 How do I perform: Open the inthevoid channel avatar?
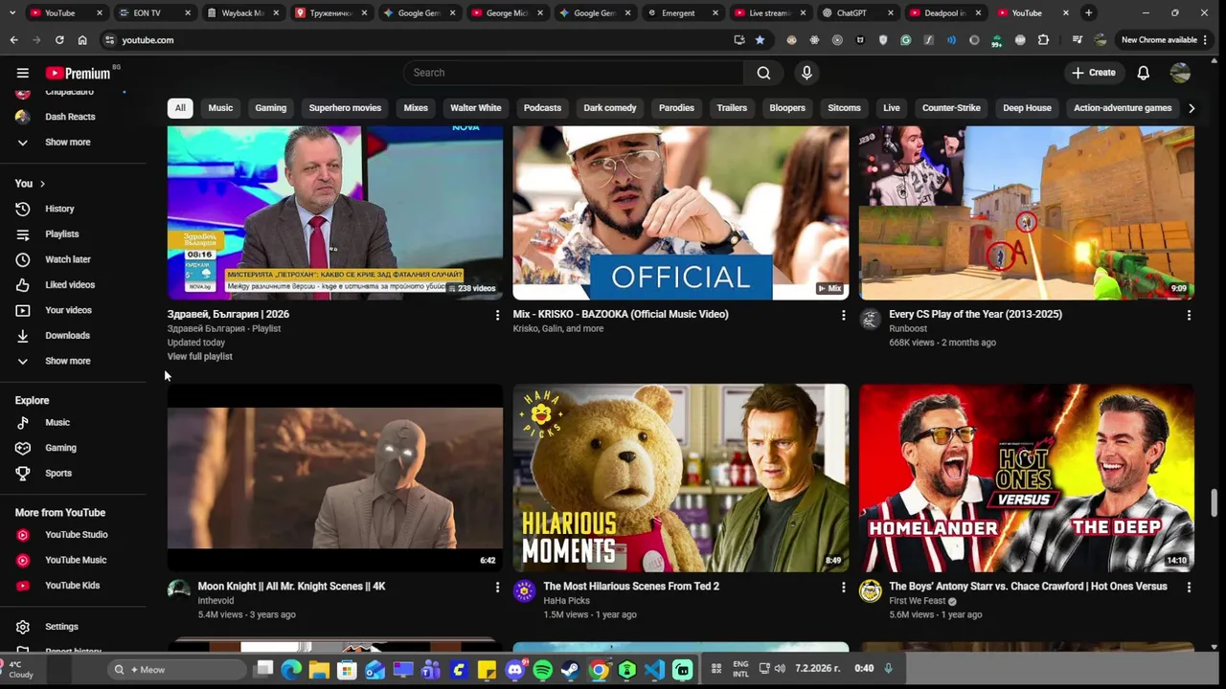point(178,591)
